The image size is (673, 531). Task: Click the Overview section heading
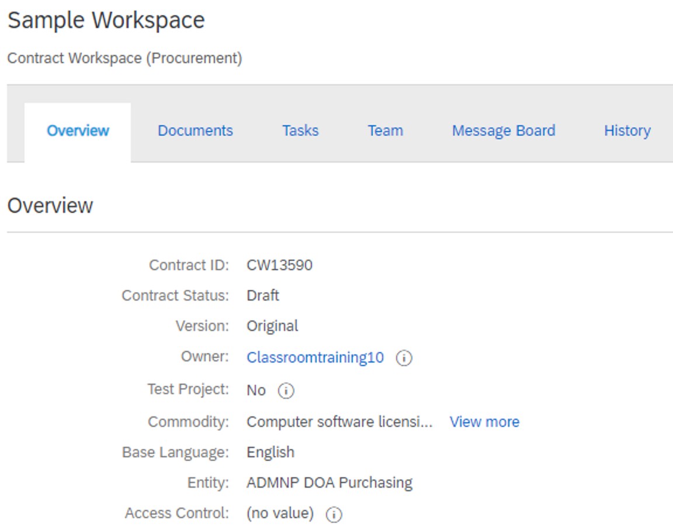(x=50, y=205)
